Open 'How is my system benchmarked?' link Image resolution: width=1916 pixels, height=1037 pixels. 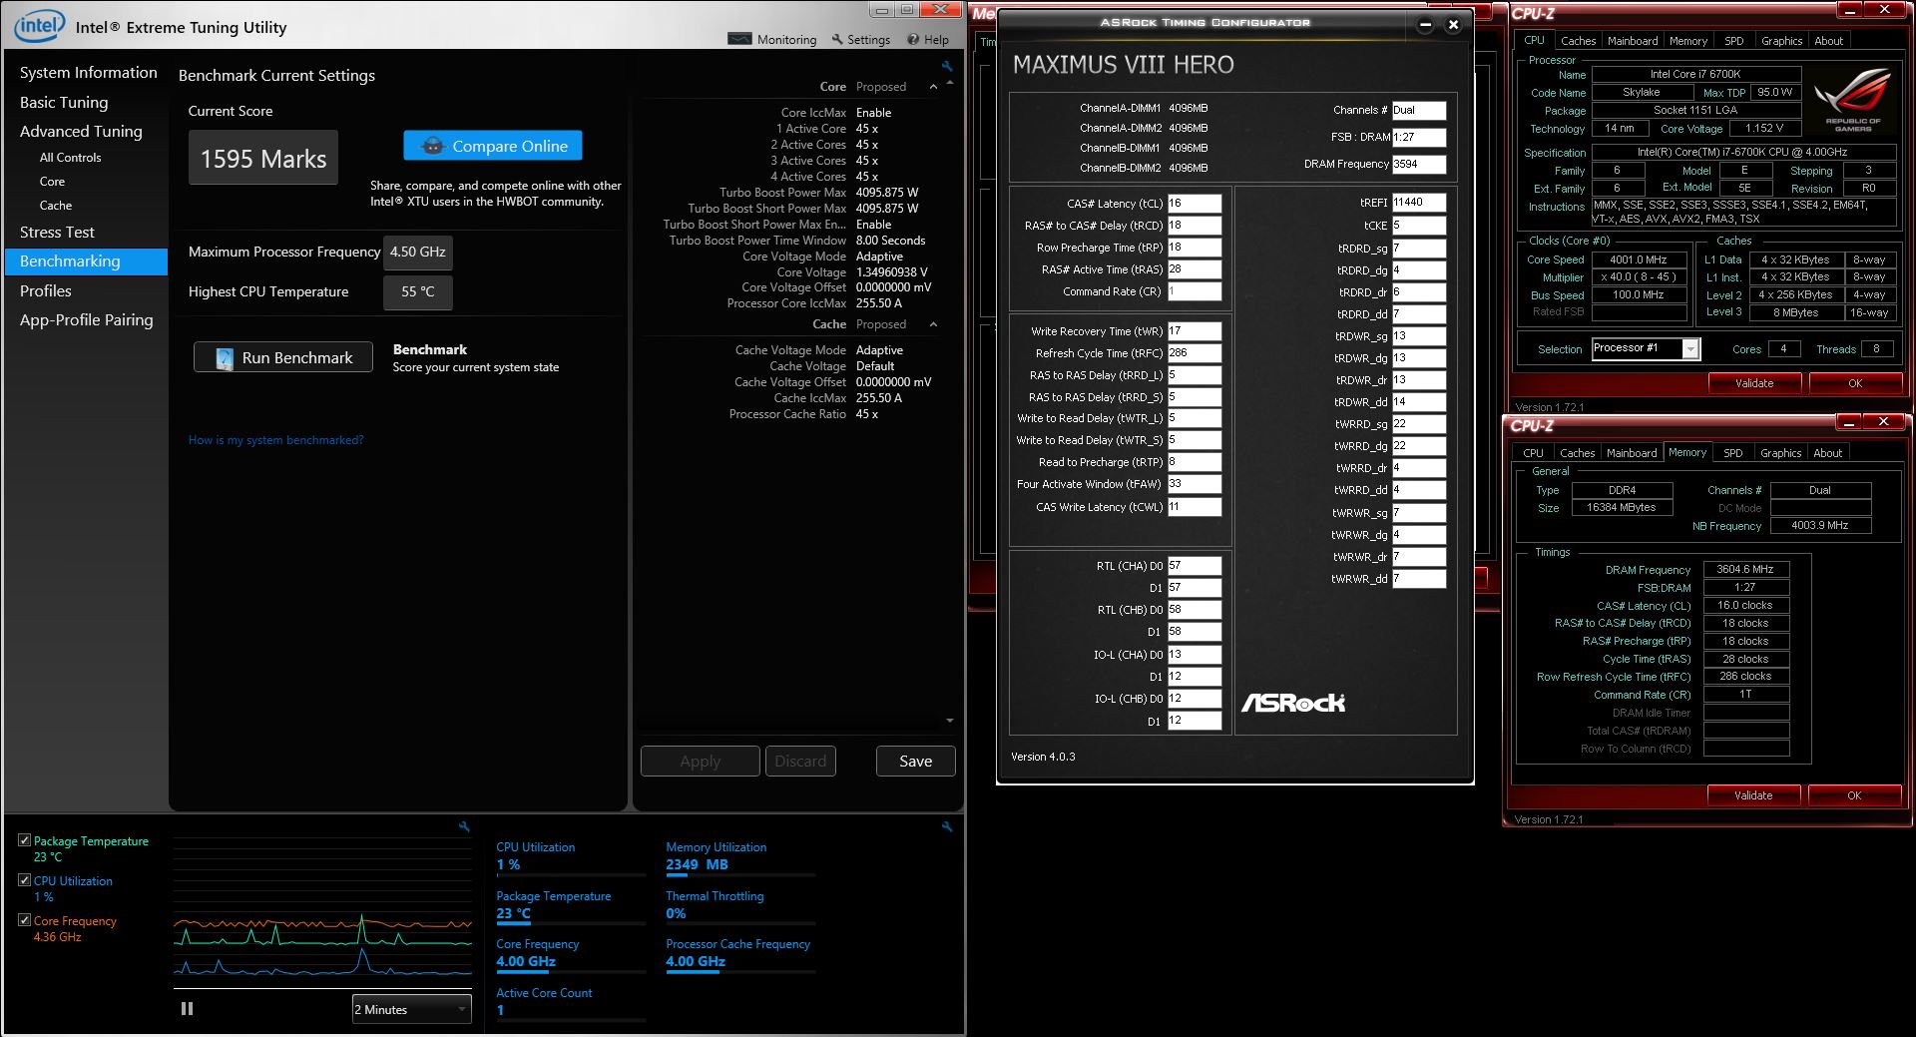[x=276, y=440]
